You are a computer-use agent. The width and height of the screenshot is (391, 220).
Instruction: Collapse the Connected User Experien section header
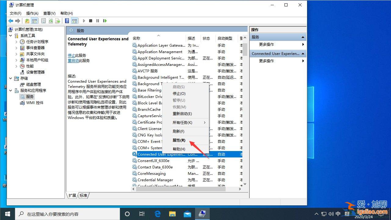coord(302,53)
